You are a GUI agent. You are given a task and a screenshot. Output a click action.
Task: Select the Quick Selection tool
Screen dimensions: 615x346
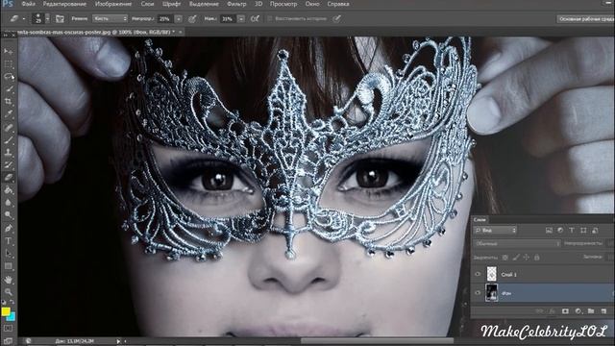9,89
